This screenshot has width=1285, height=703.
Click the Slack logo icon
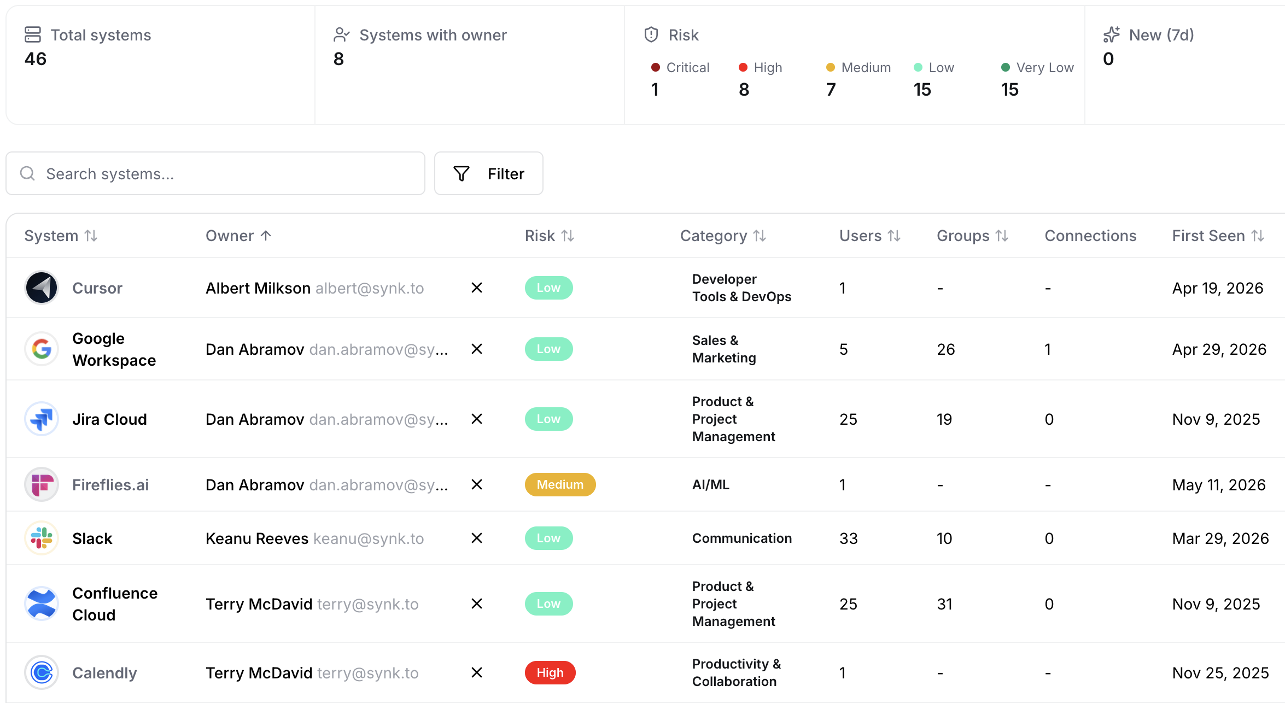coord(42,538)
